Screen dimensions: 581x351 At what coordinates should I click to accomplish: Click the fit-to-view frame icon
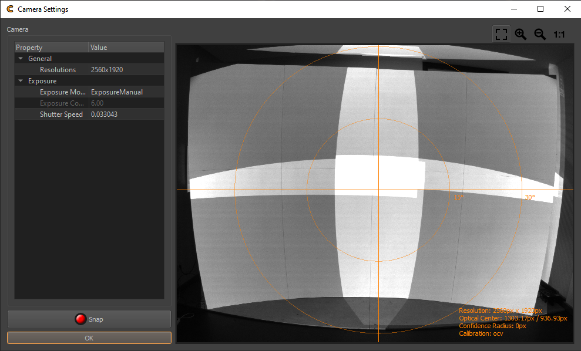click(501, 34)
